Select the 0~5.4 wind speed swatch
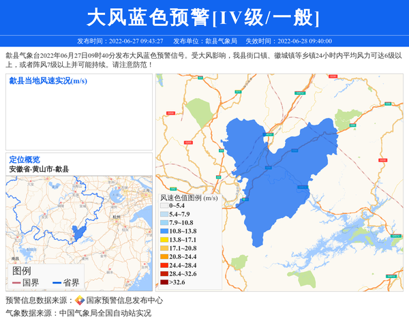Image resolution: width=409 pixels, height=321 pixels. [x=164, y=205]
